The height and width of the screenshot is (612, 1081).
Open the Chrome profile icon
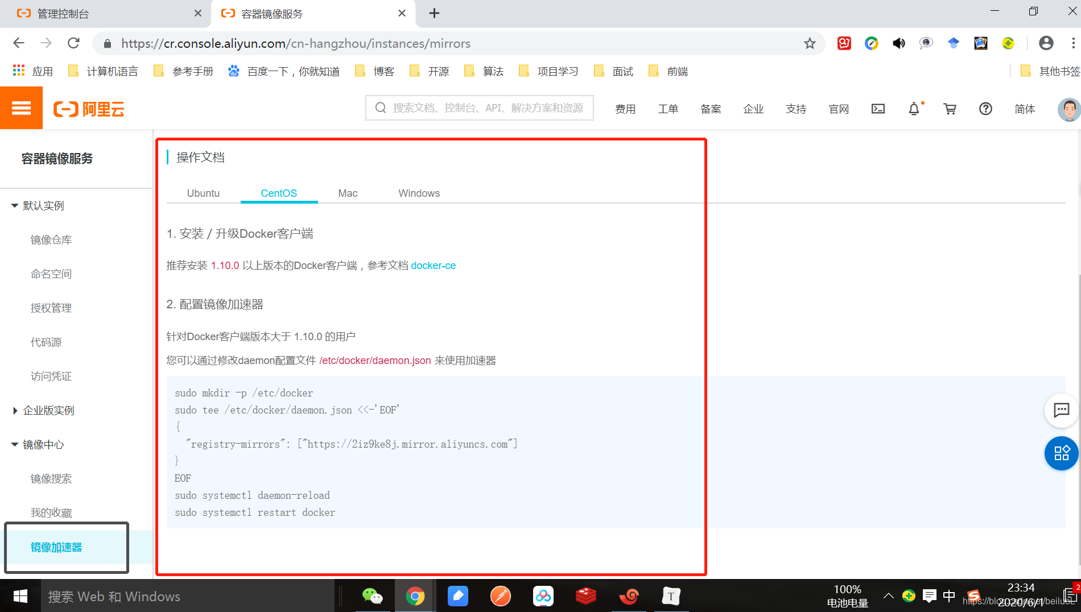click(x=1046, y=43)
